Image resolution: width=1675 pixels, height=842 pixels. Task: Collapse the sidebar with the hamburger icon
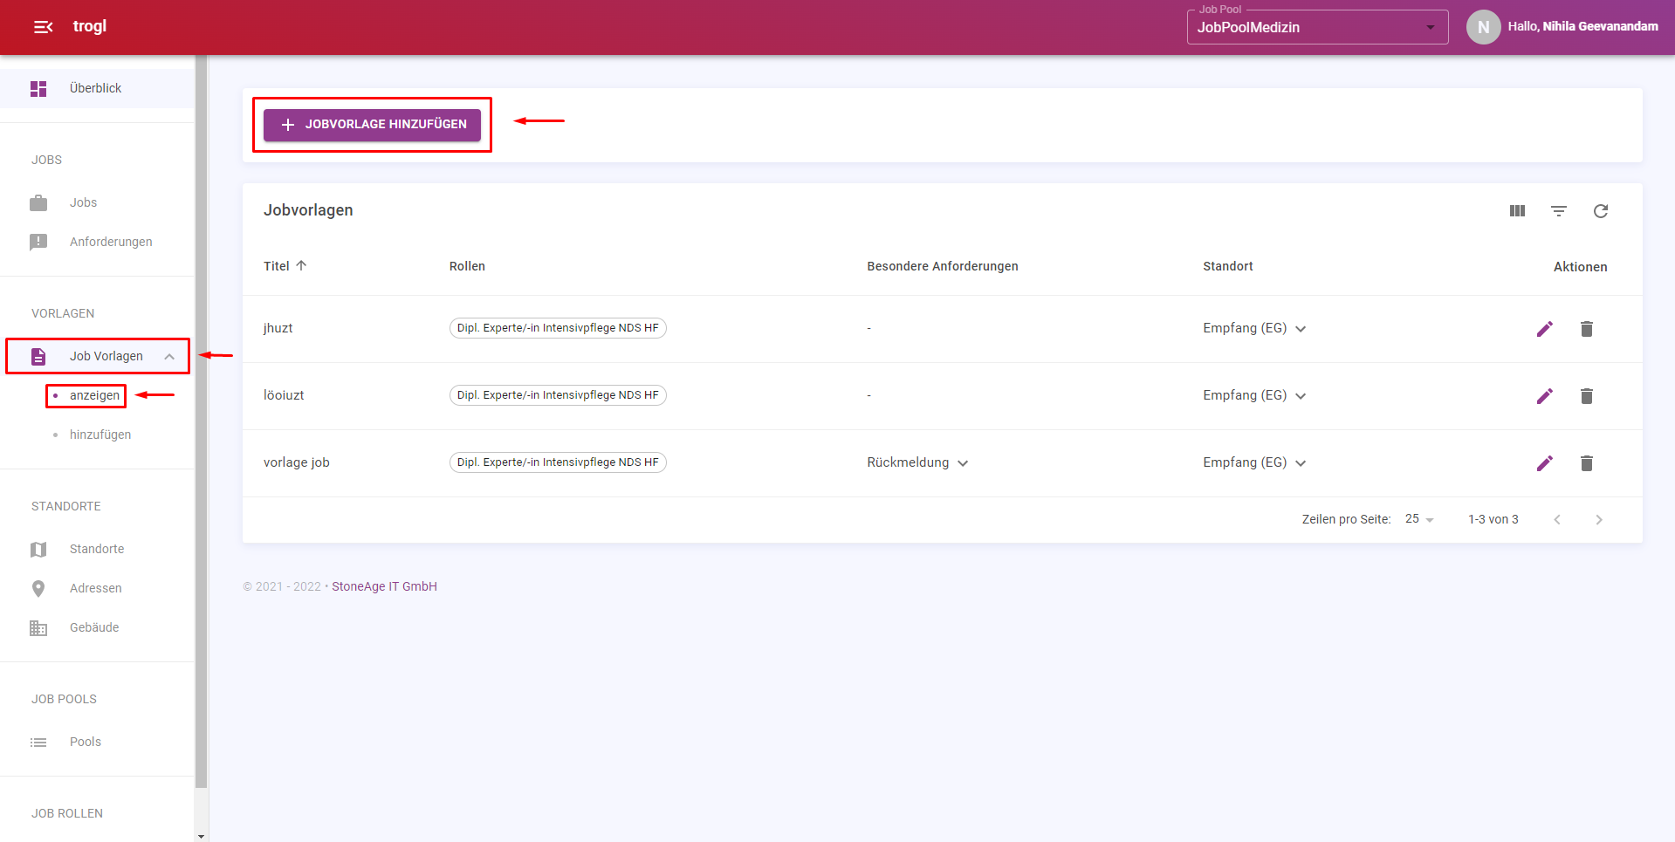(x=43, y=27)
